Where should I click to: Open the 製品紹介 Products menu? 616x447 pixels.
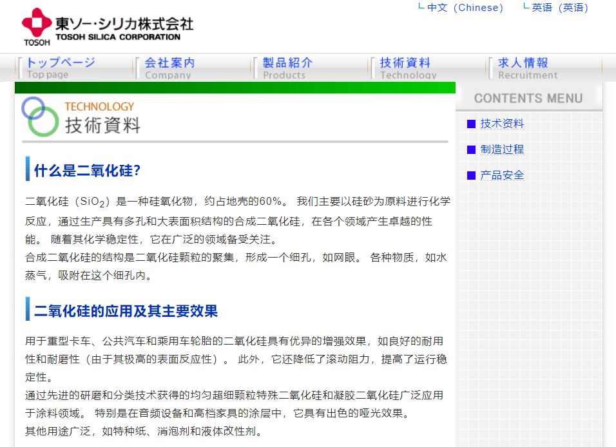tap(287, 68)
